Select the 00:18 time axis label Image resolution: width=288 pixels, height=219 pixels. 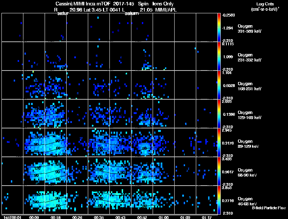point(55,217)
